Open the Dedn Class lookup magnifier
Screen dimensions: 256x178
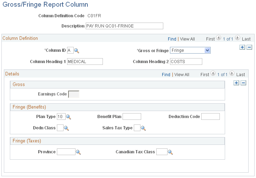pyautogui.click(x=66, y=128)
